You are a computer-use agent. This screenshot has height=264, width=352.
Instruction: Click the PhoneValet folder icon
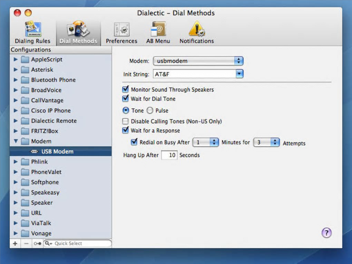[x=25, y=172]
